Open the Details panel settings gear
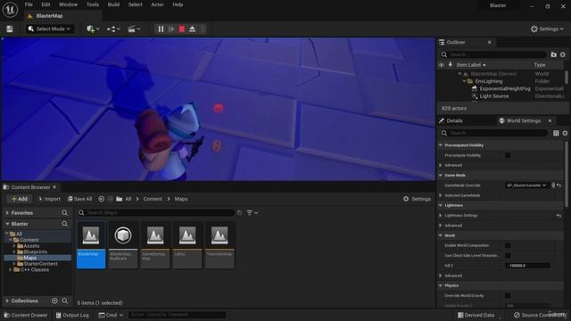 (565, 133)
